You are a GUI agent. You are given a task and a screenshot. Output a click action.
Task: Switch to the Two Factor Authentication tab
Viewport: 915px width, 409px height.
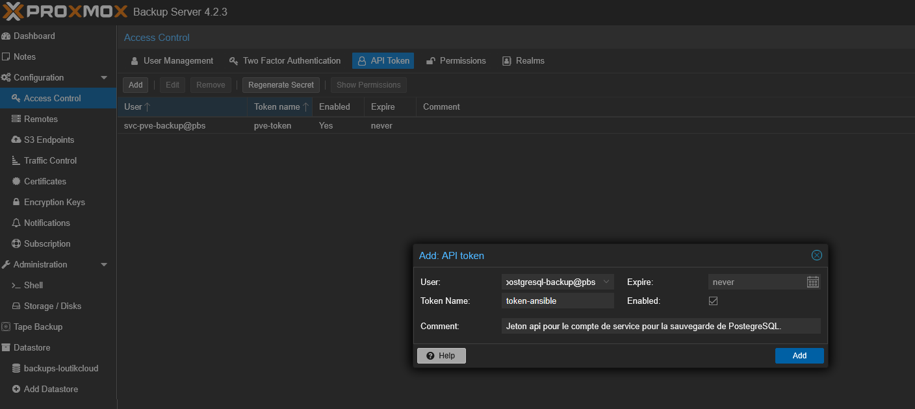pos(285,60)
